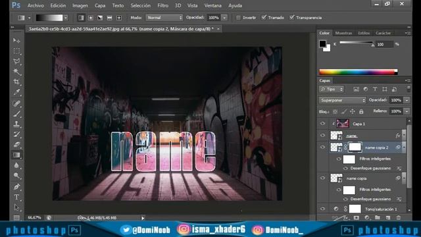Viewport: 421px width, 237px height.
Task: Open the Imagen menu
Action: coord(80,5)
